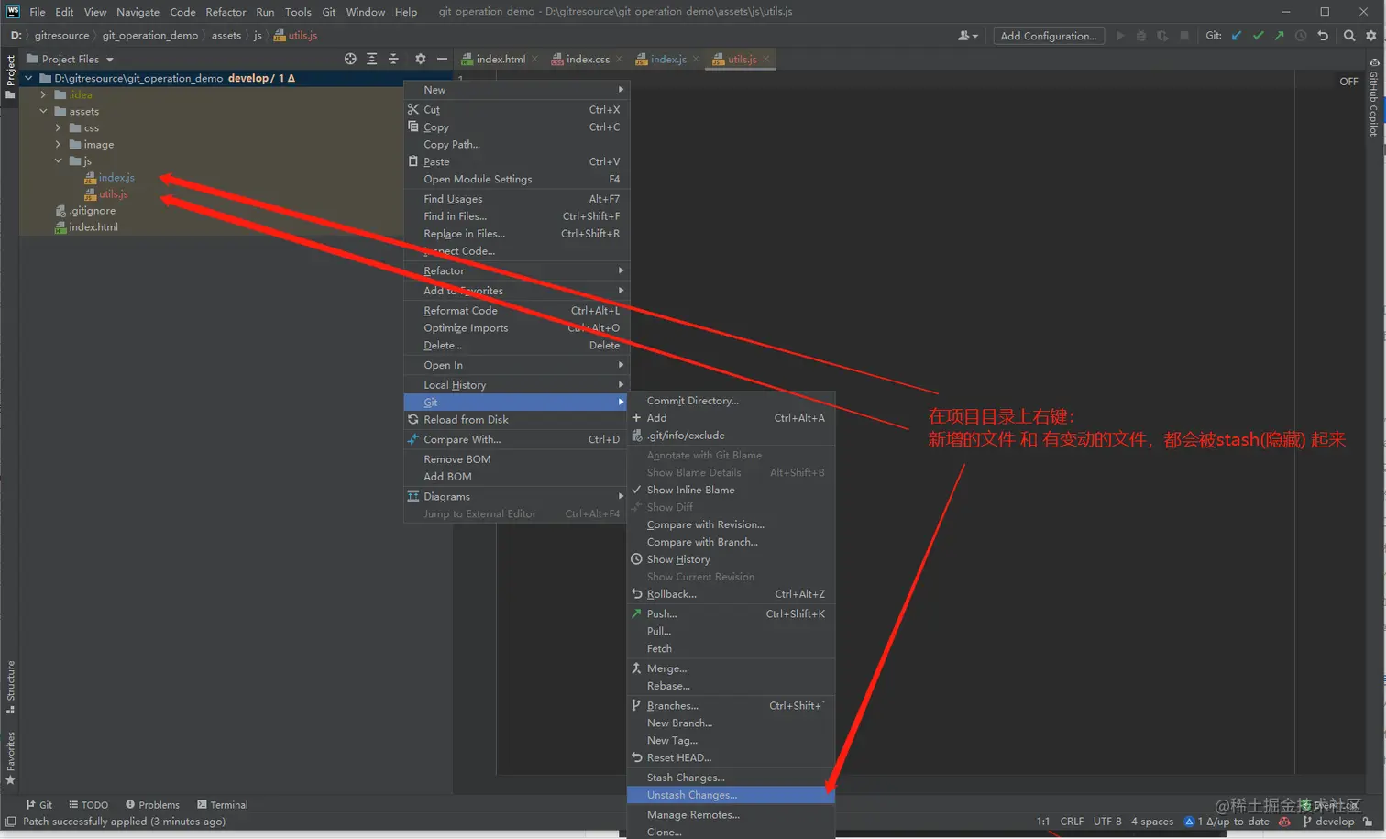Click the gitresource breadcrumb
The height and width of the screenshot is (839, 1386).
pos(61,36)
